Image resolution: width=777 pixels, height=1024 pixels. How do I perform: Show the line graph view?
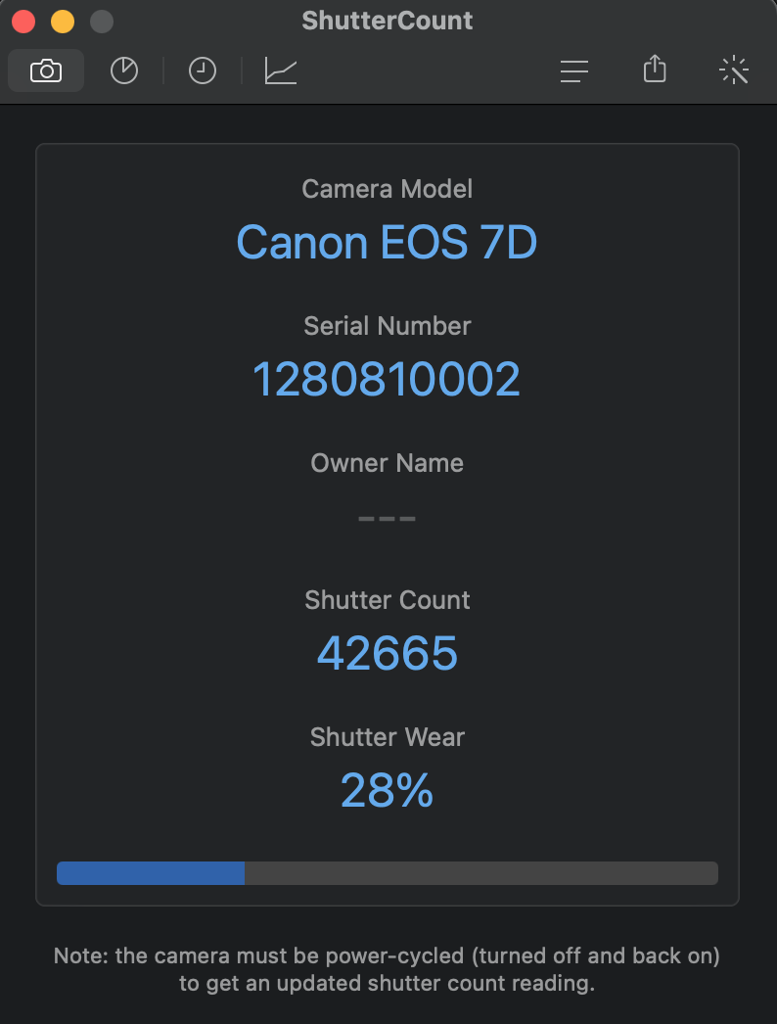[x=281, y=70]
